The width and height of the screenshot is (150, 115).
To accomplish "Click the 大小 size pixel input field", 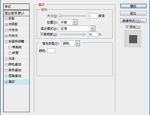I will 93,16.
